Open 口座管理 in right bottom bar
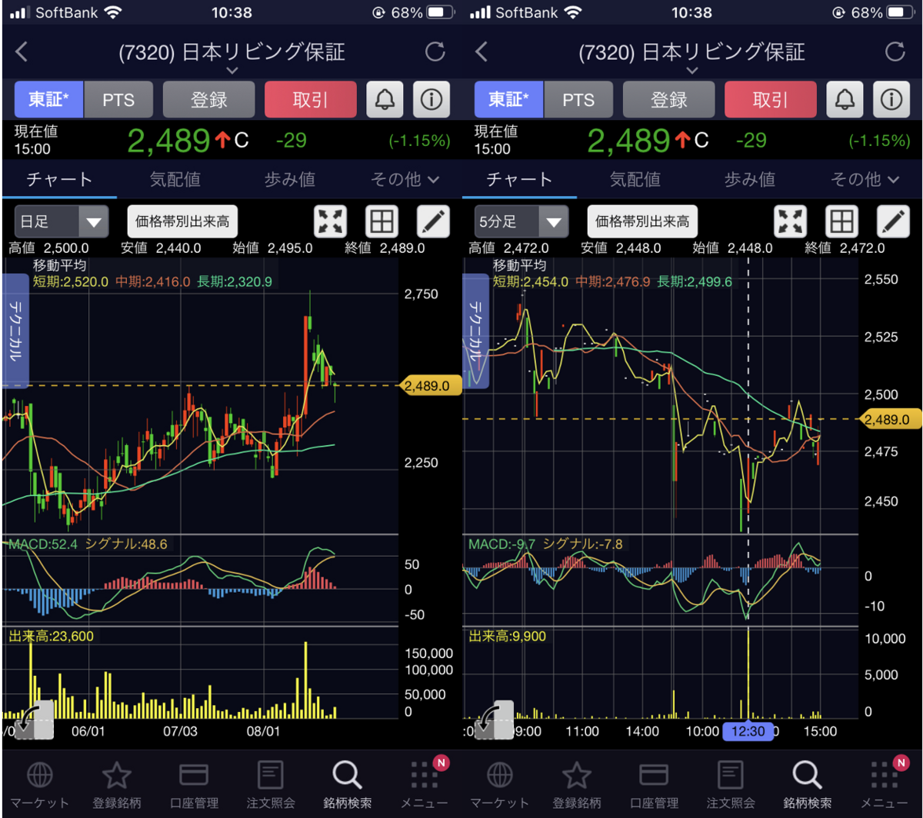Screen dimensions: 923x818 pyautogui.click(x=654, y=785)
